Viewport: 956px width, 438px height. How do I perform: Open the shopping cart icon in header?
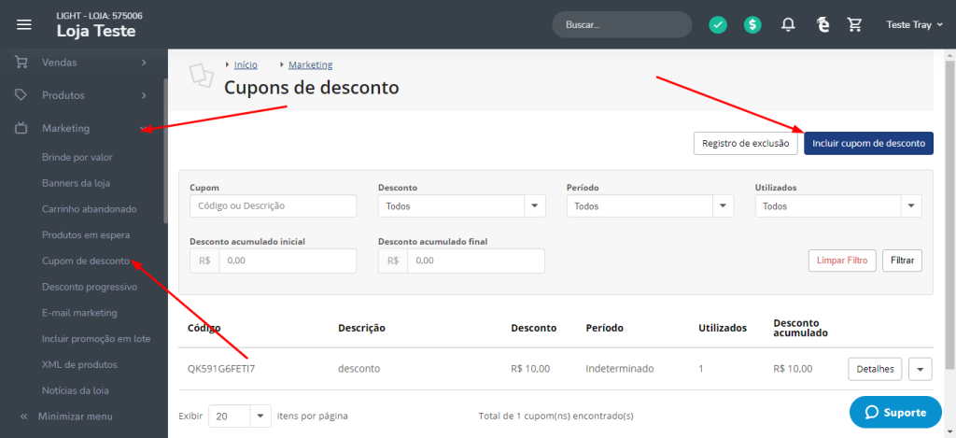[855, 25]
